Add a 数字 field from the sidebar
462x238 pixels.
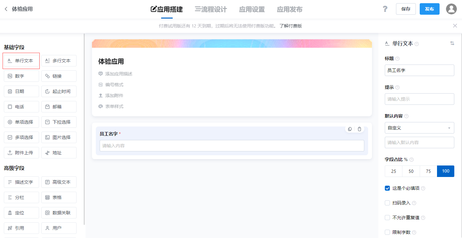pos(21,76)
